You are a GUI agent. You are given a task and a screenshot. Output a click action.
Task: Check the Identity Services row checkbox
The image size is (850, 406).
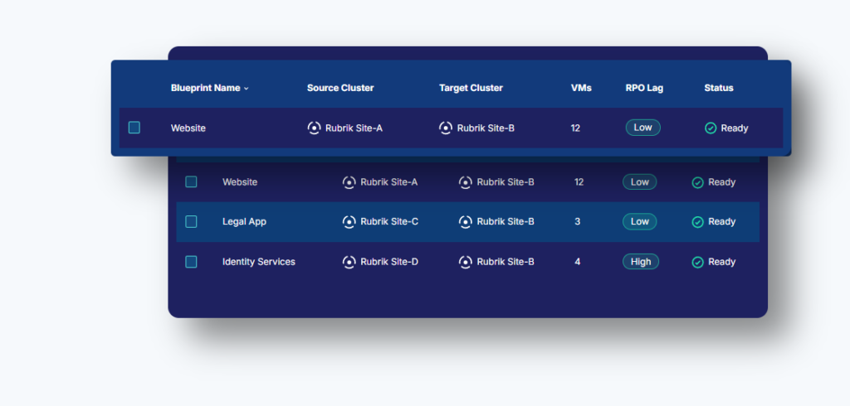coord(191,262)
